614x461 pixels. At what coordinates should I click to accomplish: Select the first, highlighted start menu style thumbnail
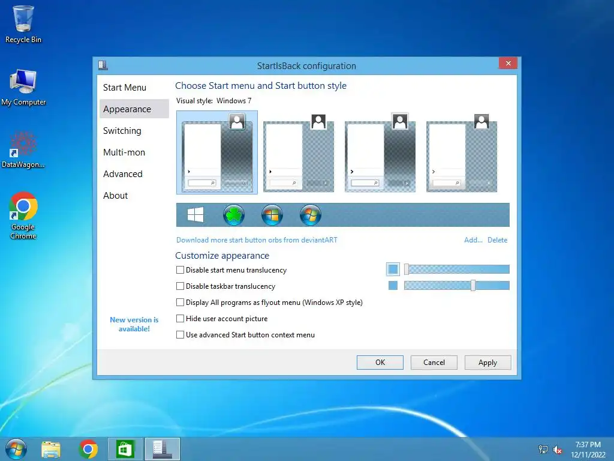[217, 152]
